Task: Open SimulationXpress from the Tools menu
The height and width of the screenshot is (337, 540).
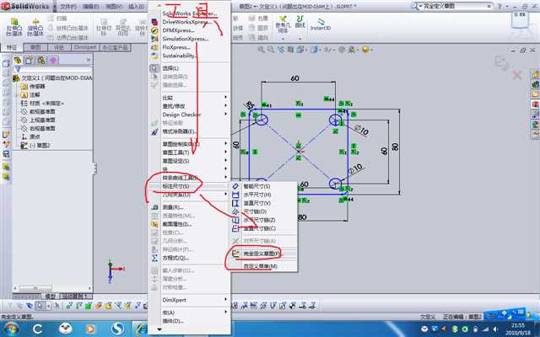Action: click(186, 39)
